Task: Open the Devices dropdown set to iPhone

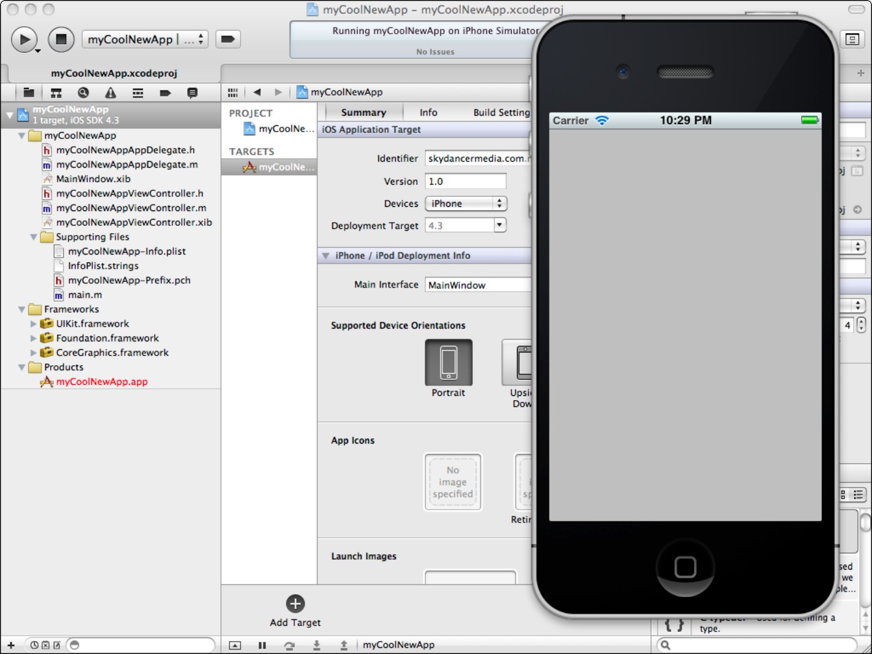Action: 466,204
